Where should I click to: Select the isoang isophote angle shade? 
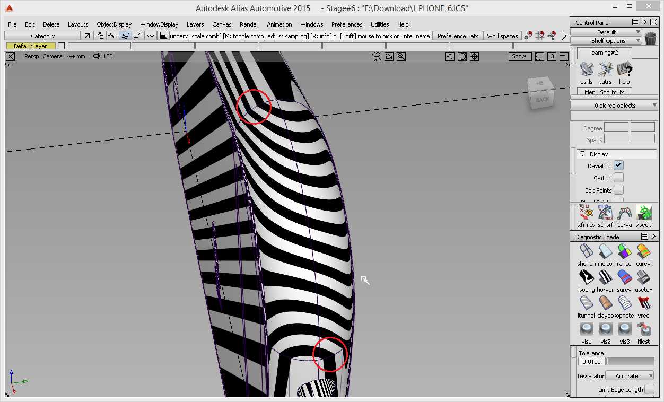[586, 277]
